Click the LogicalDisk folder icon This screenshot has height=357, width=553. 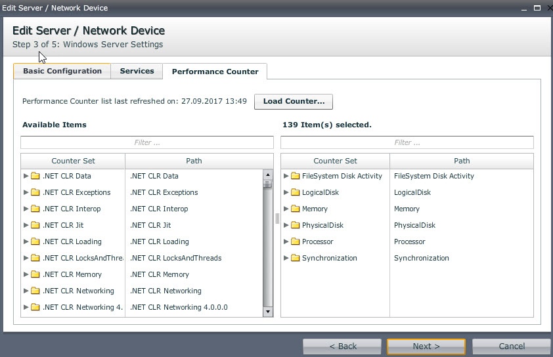296,192
